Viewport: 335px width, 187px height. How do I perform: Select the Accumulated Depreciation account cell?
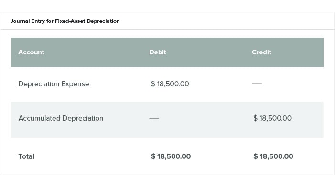pyautogui.click(x=61, y=118)
